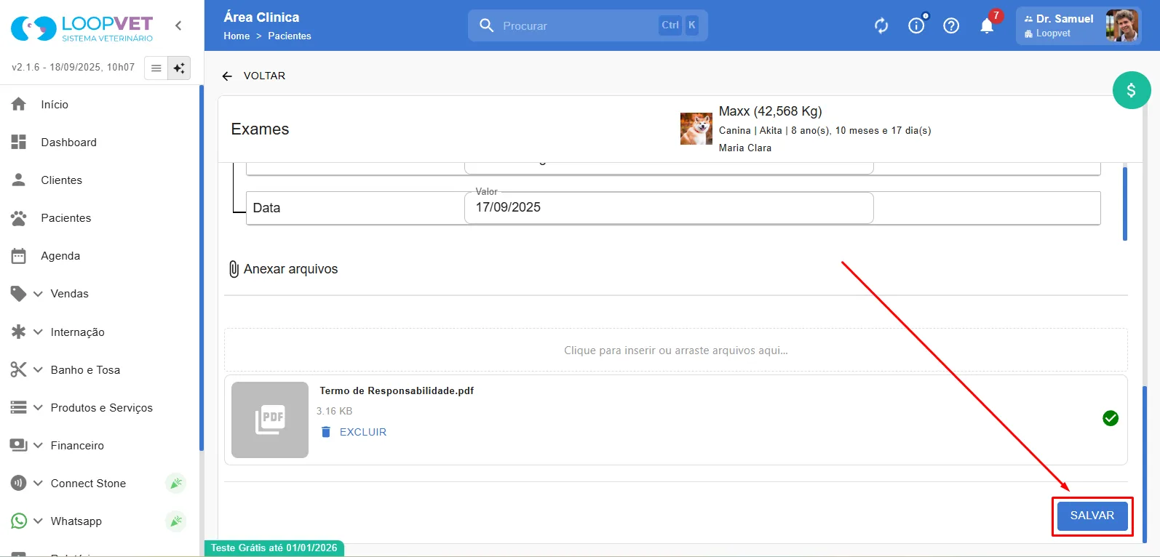
Task: Click the green dollar sign floating button
Action: (x=1132, y=90)
